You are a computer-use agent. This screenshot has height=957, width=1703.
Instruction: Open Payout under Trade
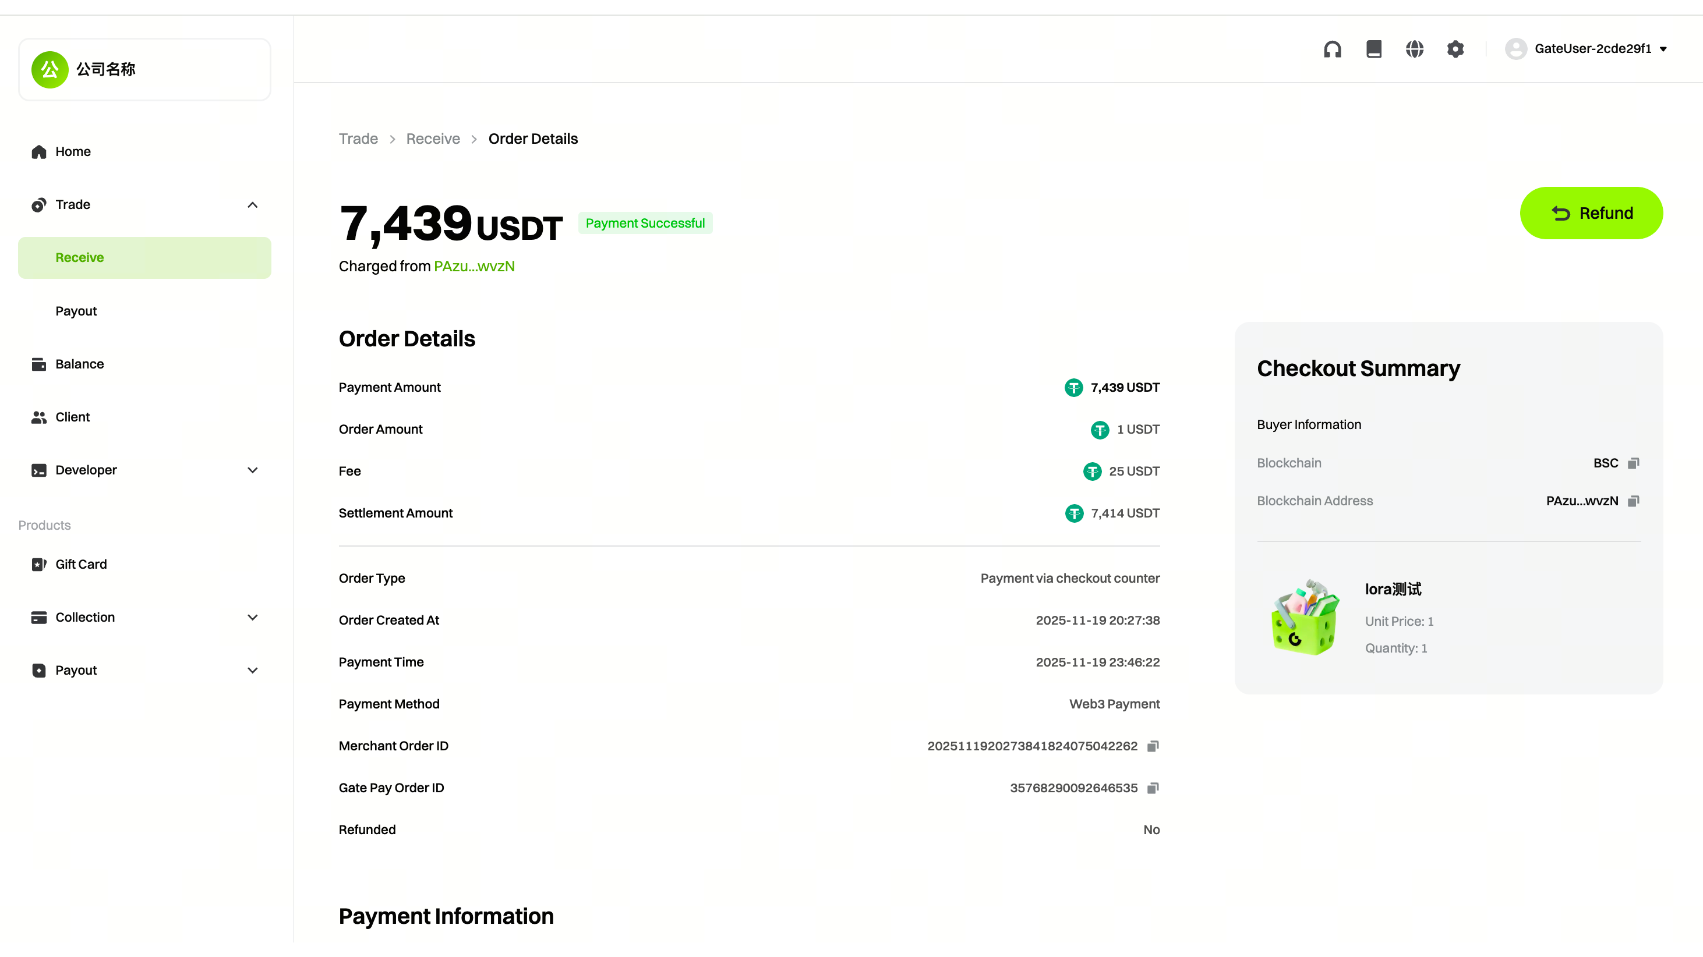coord(76,311)
